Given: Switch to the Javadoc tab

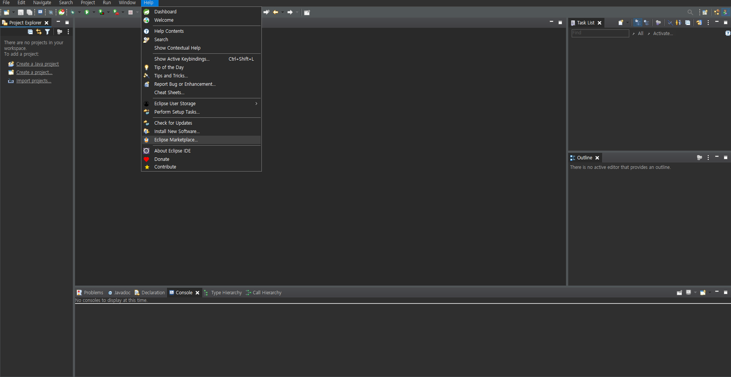Looking at the screenshot, I should coord(119,292).
